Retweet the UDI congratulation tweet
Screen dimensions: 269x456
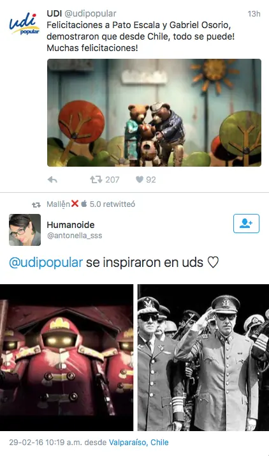(x=96, y=179)
